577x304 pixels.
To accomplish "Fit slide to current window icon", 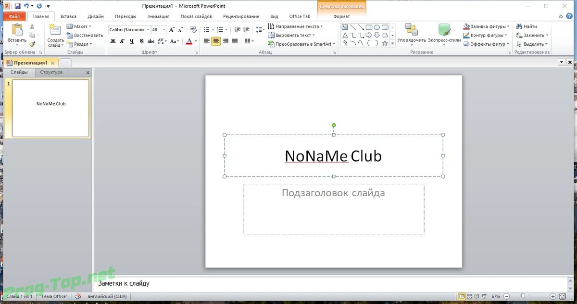I will [563, 296].
